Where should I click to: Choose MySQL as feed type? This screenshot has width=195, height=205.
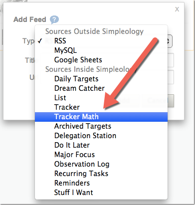pyautogui.click(x=101, y=50)
